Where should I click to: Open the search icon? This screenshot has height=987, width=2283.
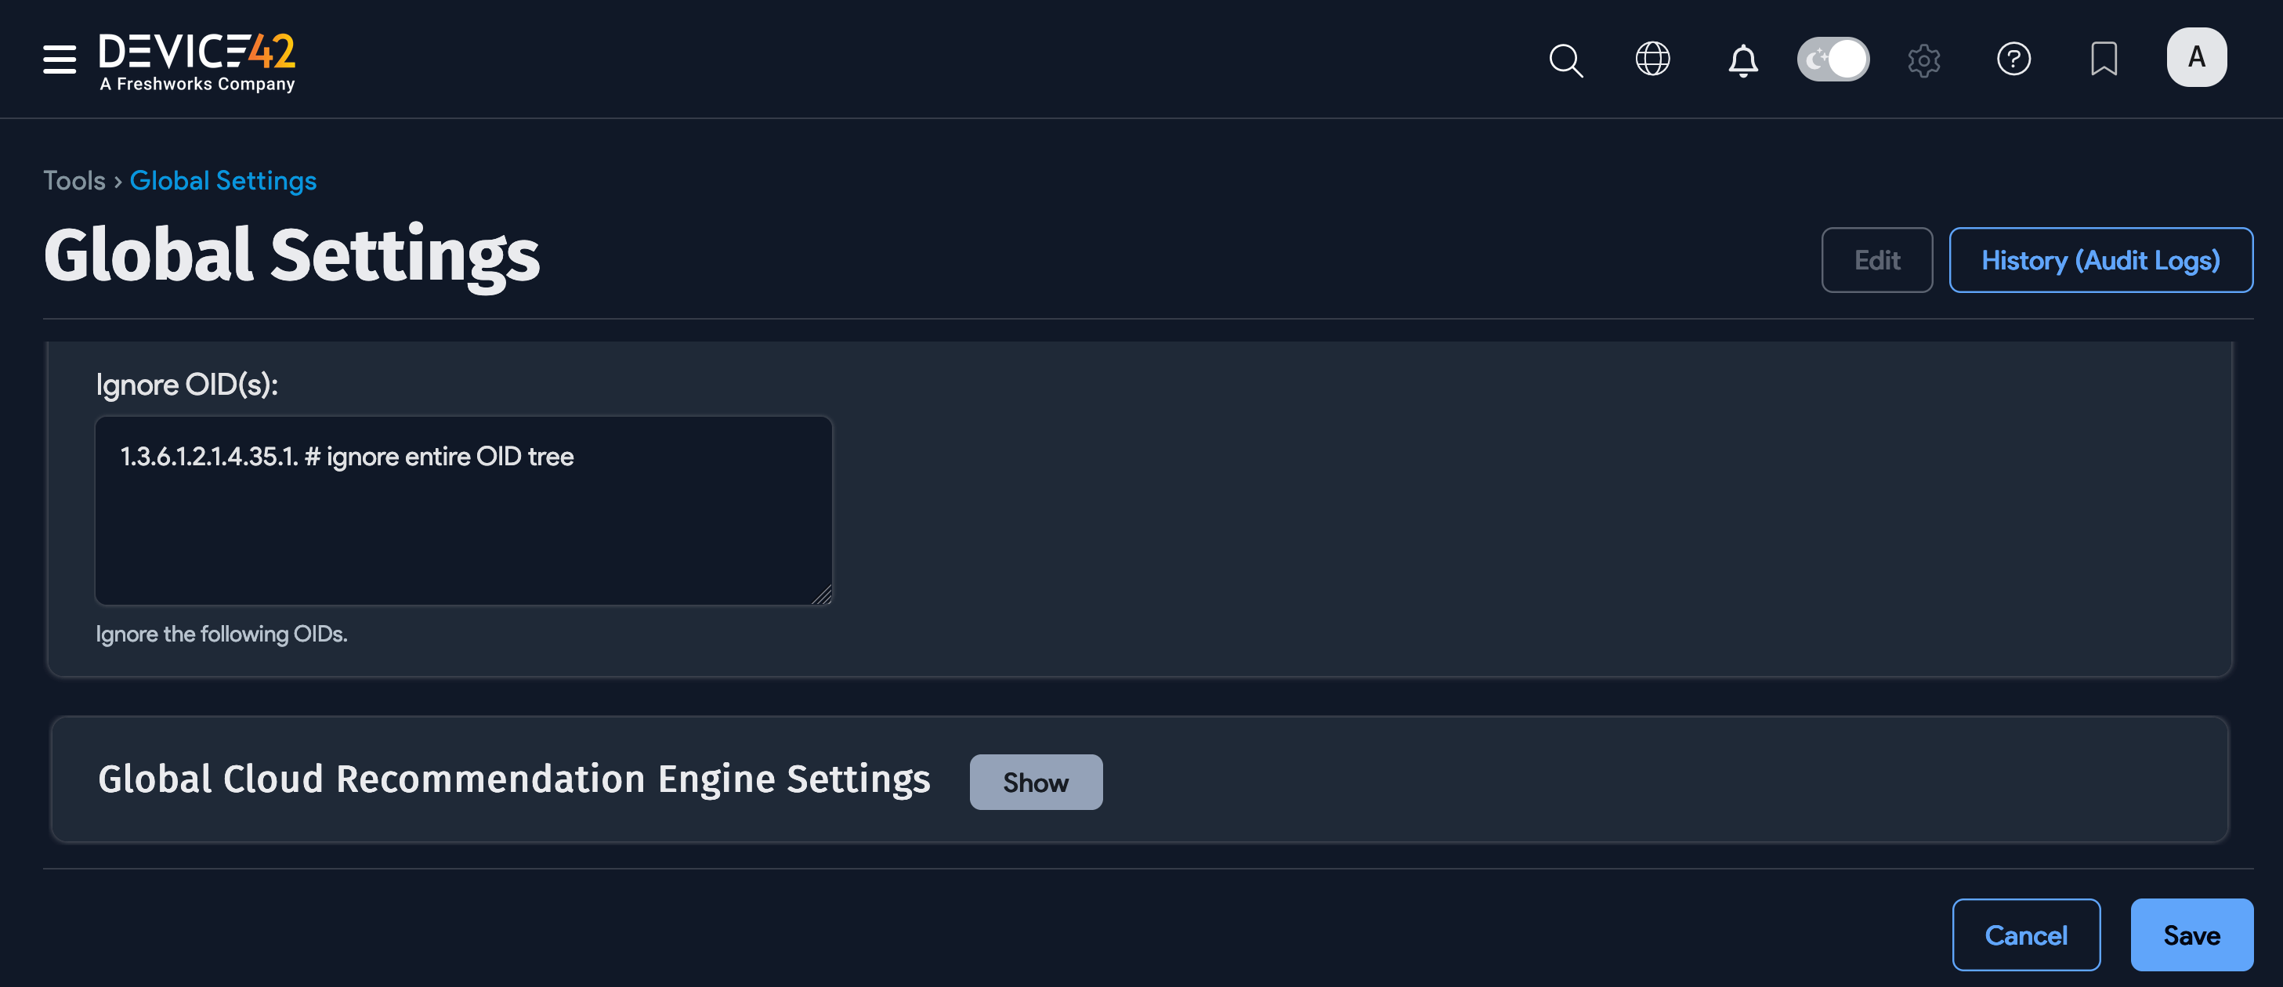[x=1565, y=60]
